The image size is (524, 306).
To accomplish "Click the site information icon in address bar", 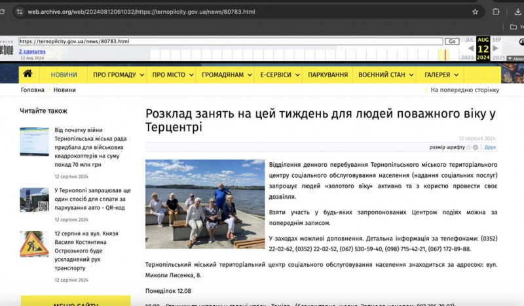I will point(20,12).
